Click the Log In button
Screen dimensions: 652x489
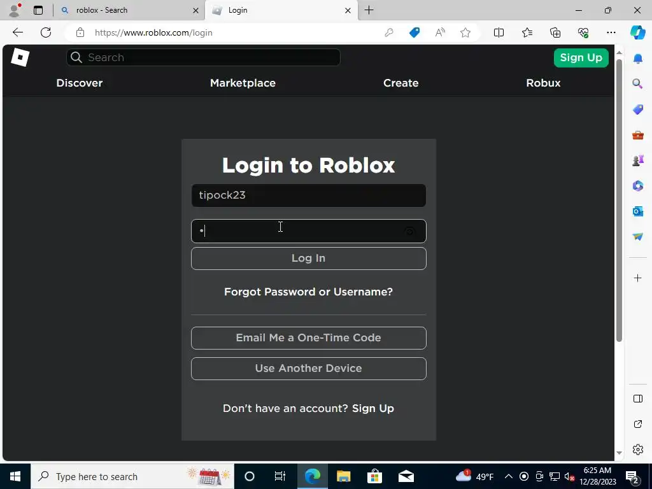[309, 259]
